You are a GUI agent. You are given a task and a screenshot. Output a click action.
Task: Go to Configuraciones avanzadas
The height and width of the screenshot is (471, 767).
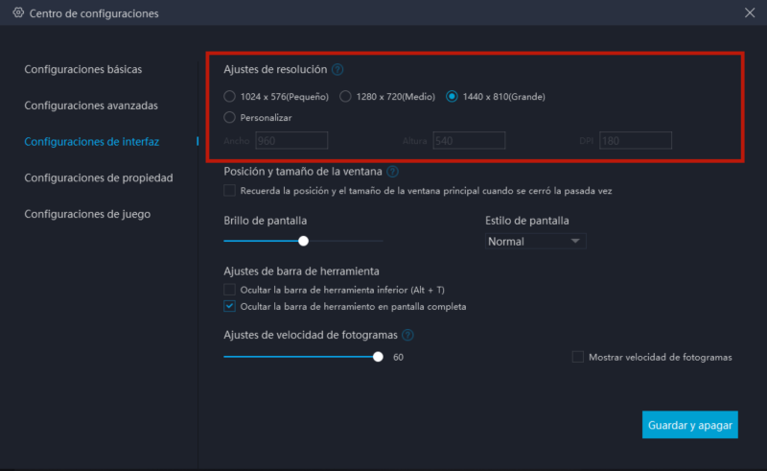(91, 106)
